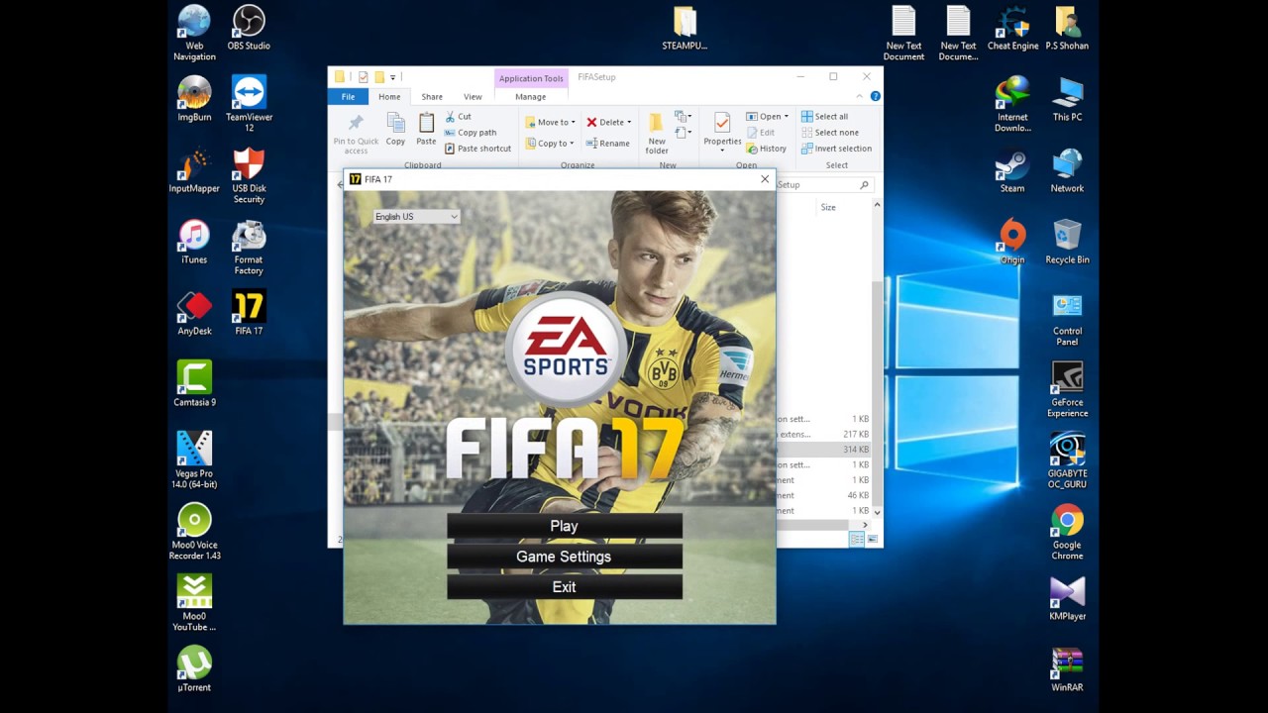Select the Recycle Bin desktop icon
The height and width of the screenshot is (713, 1268).
coord(1067,242)
